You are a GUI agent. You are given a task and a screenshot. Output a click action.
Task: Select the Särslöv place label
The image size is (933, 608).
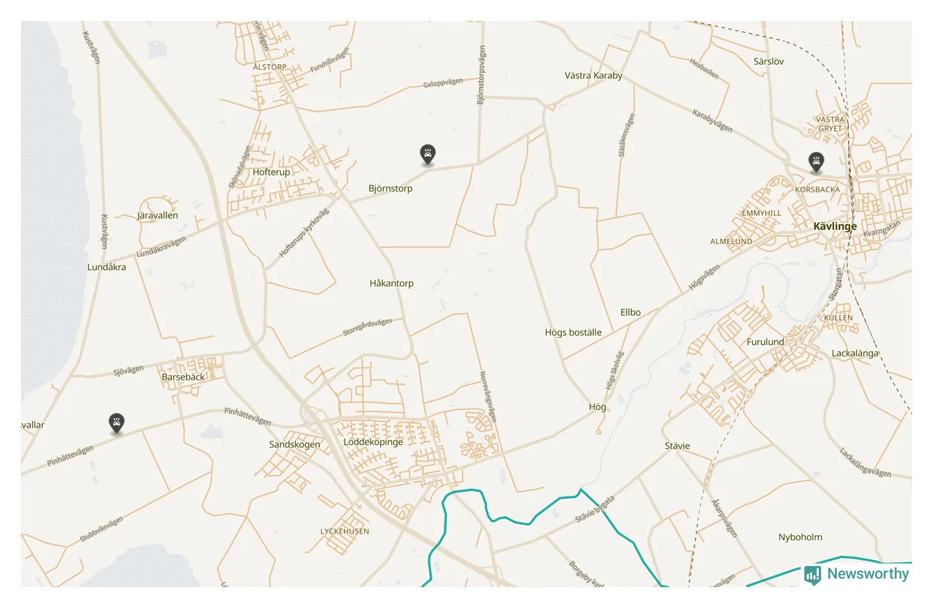pyautogui.click(x=769, y=61)
